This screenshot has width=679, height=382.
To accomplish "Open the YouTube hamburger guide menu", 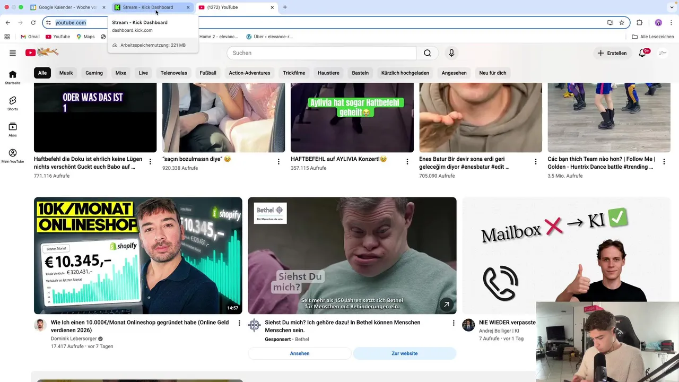I will pos(13,53).
